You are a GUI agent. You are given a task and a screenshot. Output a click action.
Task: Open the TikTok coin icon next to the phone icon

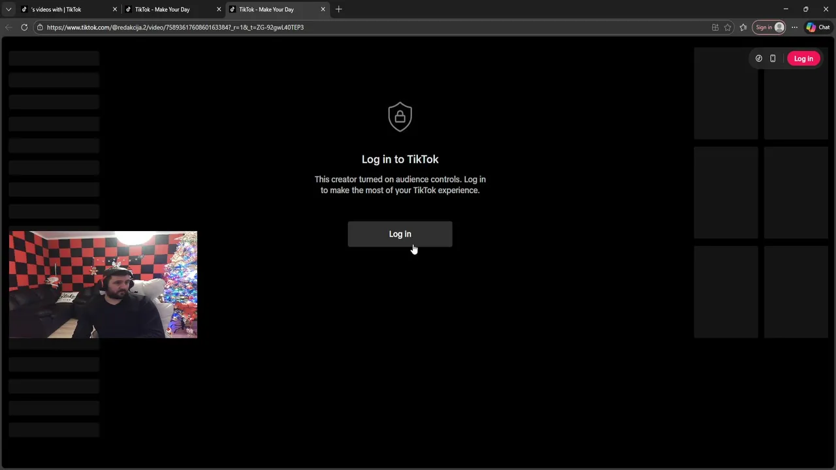[x=758, y=59]
